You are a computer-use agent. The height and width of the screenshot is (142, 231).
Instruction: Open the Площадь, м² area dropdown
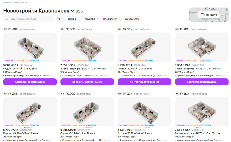coord(112,19)
